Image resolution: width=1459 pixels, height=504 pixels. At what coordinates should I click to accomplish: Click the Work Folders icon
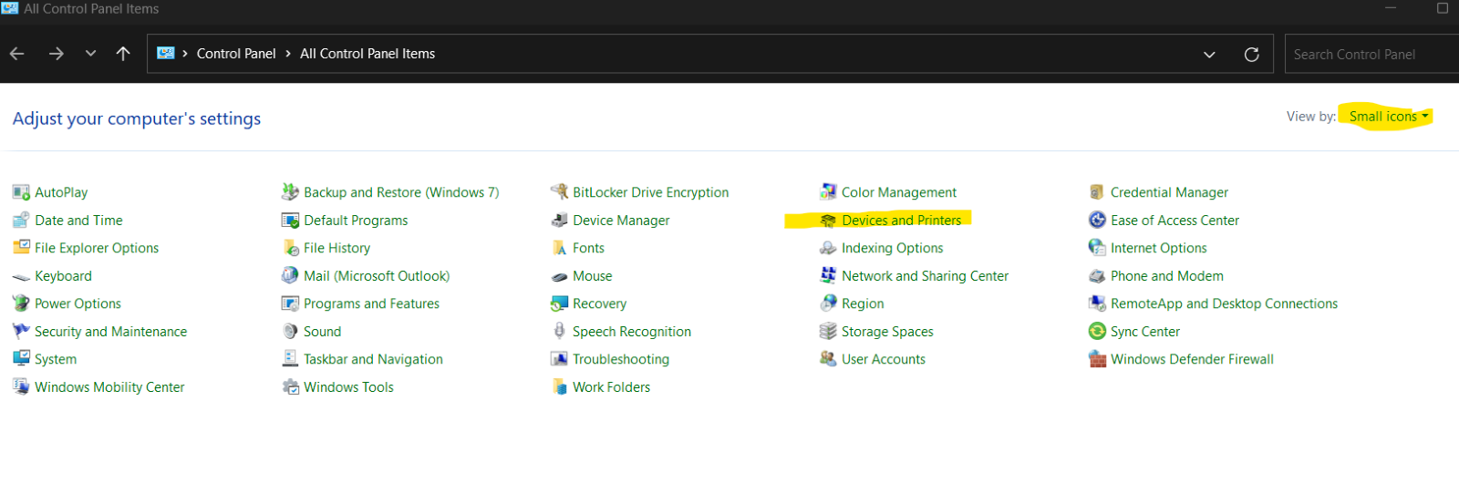[x=559, y=387]
